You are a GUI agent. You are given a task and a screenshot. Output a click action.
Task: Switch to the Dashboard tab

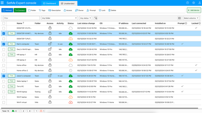click(49, 3)
